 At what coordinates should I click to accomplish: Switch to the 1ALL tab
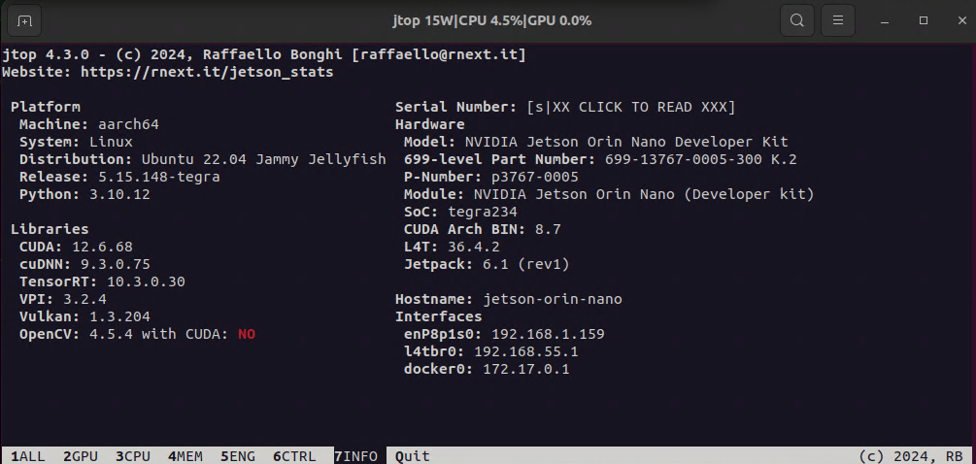[27, 455]
